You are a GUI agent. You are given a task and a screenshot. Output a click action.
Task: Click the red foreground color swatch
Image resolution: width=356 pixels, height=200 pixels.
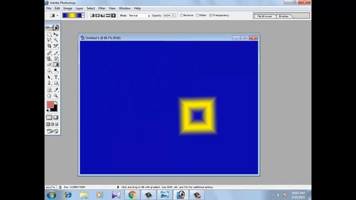pos(50,104)
